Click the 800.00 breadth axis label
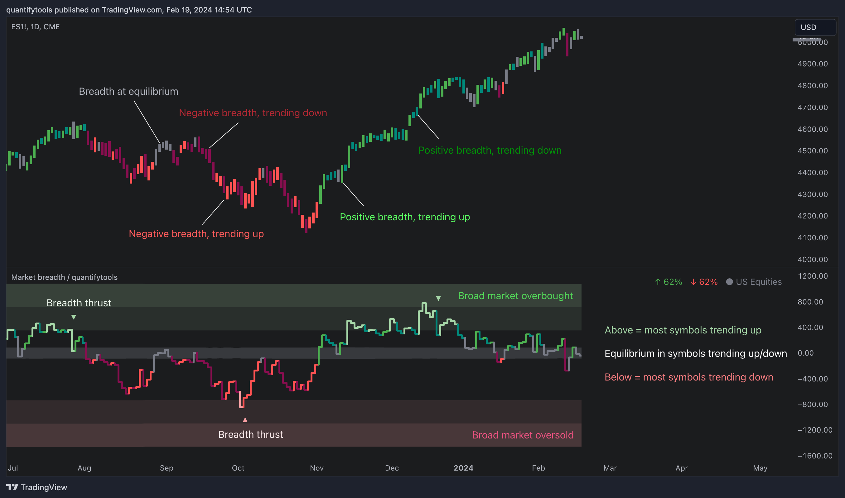Image resolution: width=845 pixels, height=498 pixels. pyautogui.click(x=810, y=302)
